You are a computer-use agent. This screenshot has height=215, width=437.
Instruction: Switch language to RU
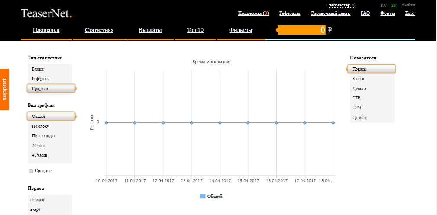383,5
